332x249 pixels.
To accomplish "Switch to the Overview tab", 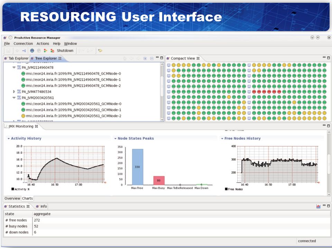I will pos(12,199).
